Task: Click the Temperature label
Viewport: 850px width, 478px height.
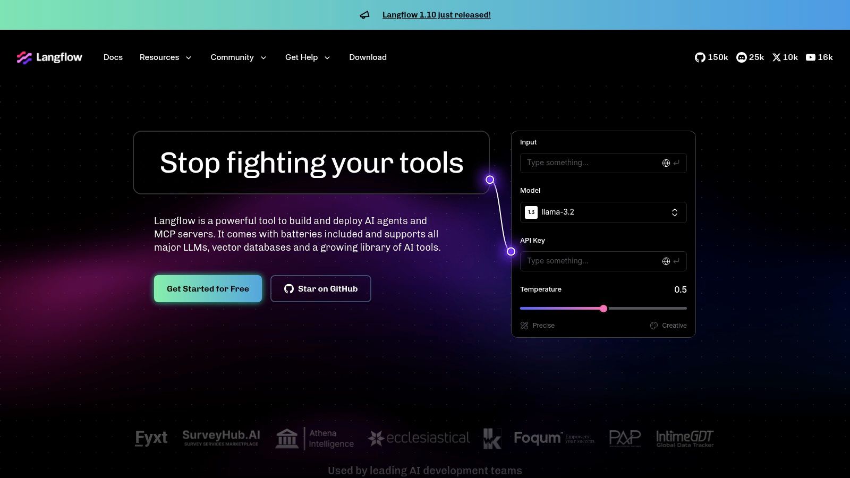Action: click(x=541, y=289)
